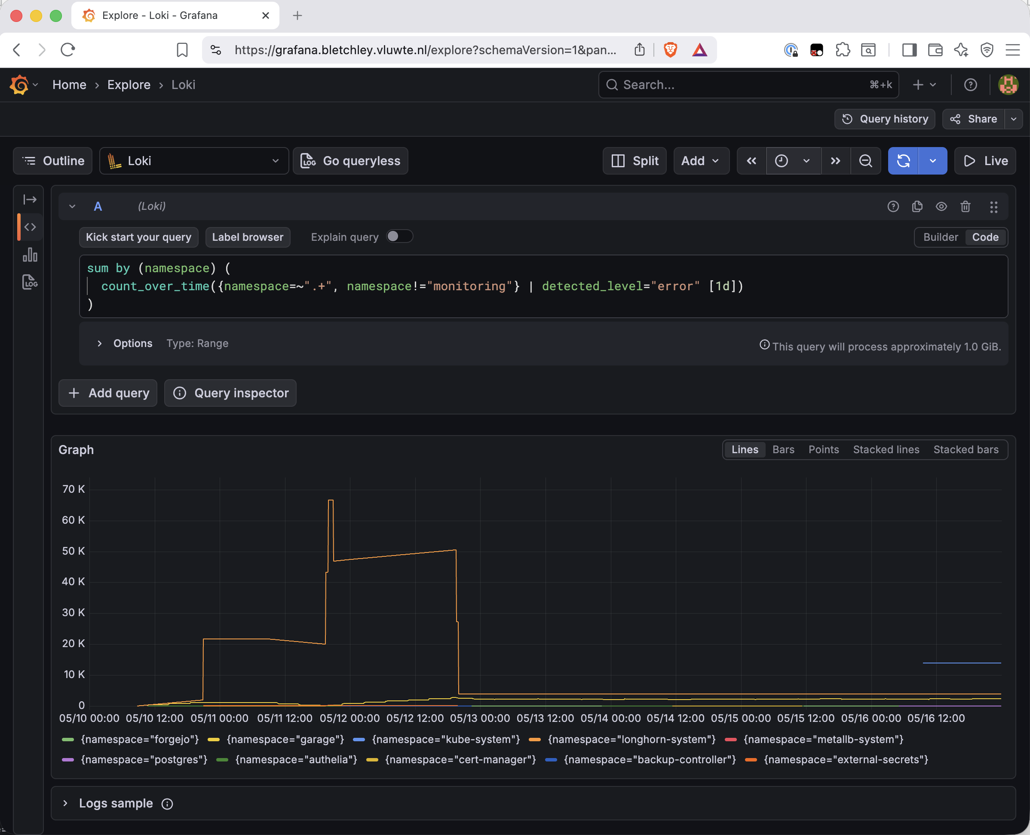Viewport: 1030px width, 835px height.
Task: Shift time range forwards with double right arrows
Action: pyautogui.click(x=835, y=161)
